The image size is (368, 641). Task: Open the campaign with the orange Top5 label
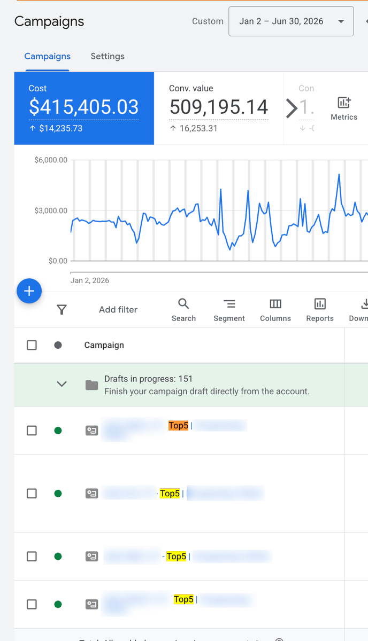click(x=178, y=426)
